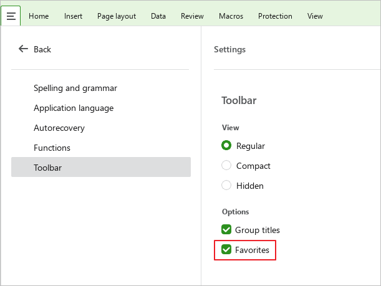Choose Compact toolbar view radio button
Image resolution: width=381 pixels, height=286 pixels.
226,165
